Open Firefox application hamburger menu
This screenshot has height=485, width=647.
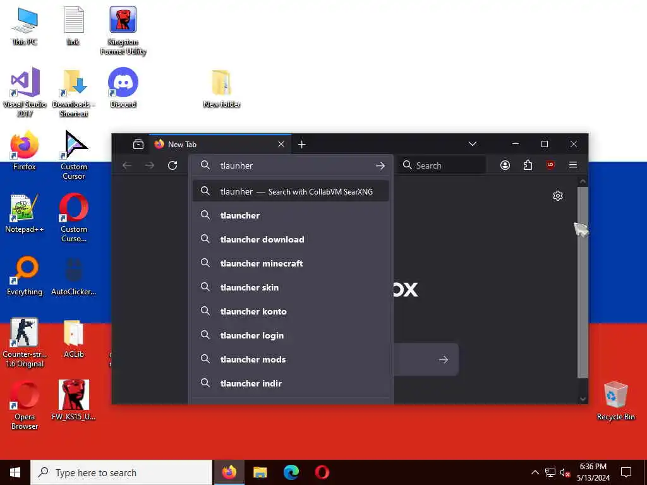[x=572, y=165]
